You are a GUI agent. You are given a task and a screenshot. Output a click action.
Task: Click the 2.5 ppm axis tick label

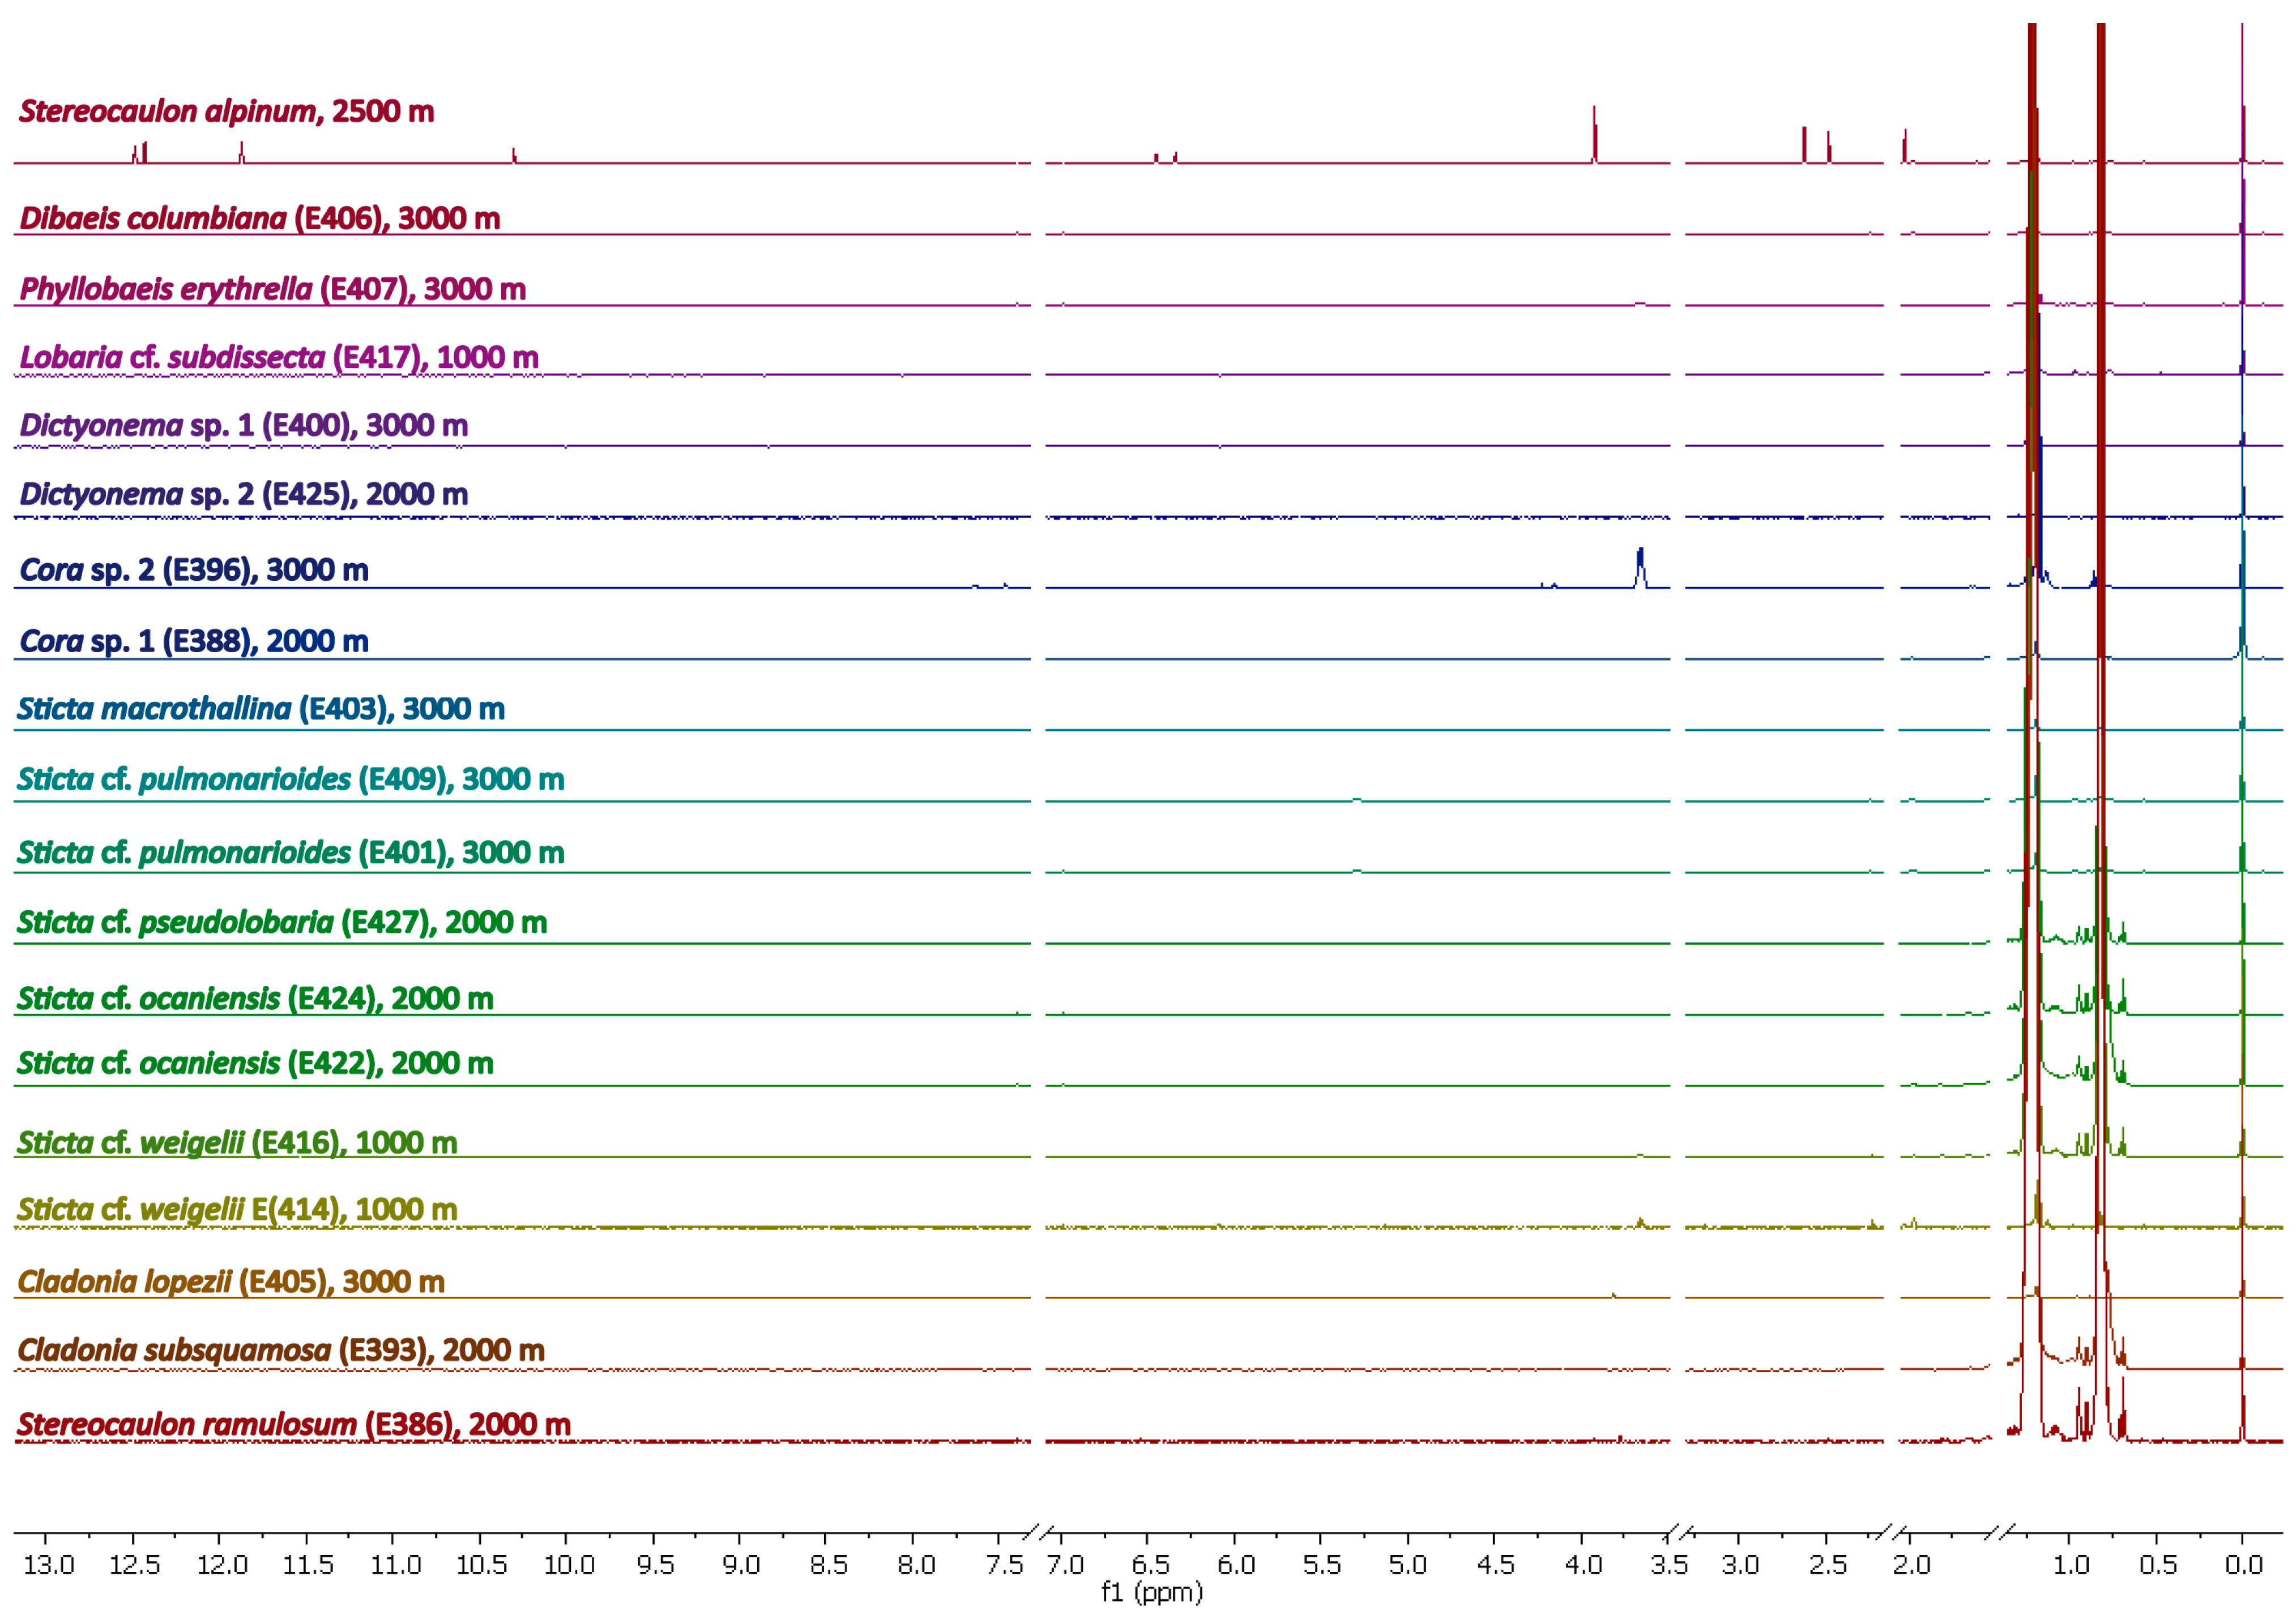tap(1828, 1565)
